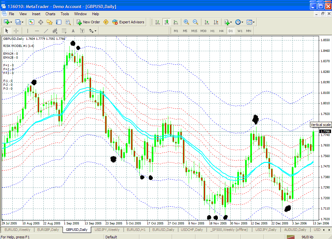
Task: Switch chart to candlestick mode
Action: pos(167,22)
